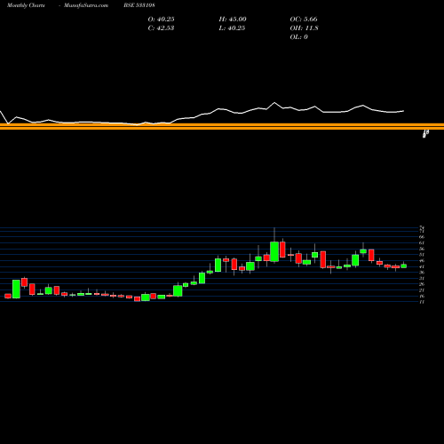The image size is (444, 444).
Task: Click the orange horizontal indicator band
Action: coord(222,126)
